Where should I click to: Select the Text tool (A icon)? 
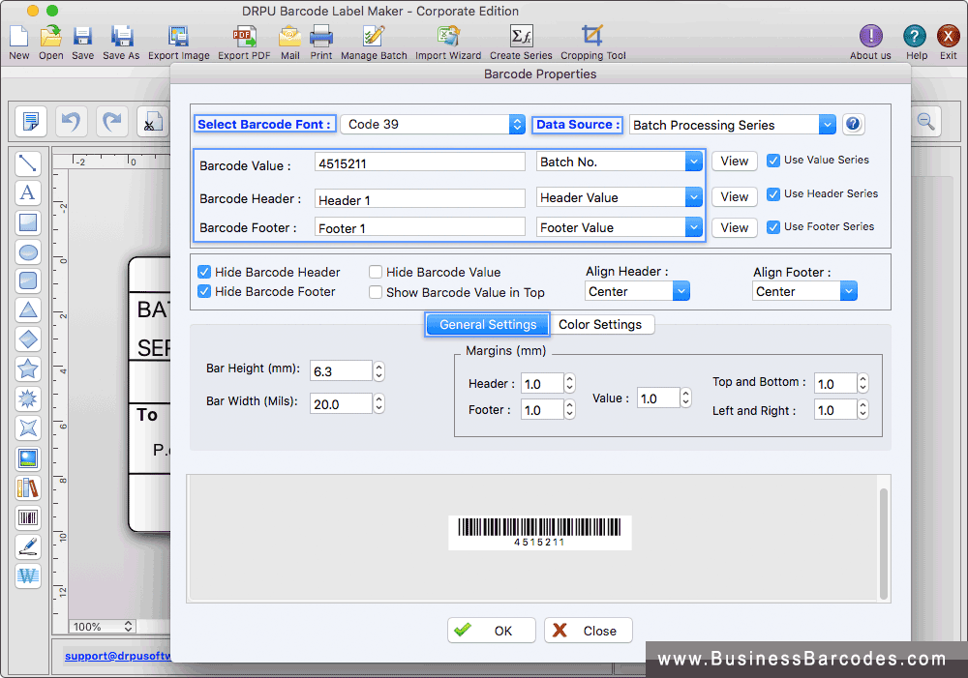tap(28, 192)
